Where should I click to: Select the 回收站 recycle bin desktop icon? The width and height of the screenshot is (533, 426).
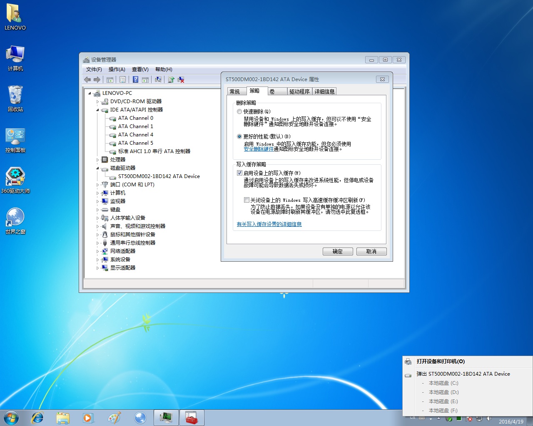[15, 99]
